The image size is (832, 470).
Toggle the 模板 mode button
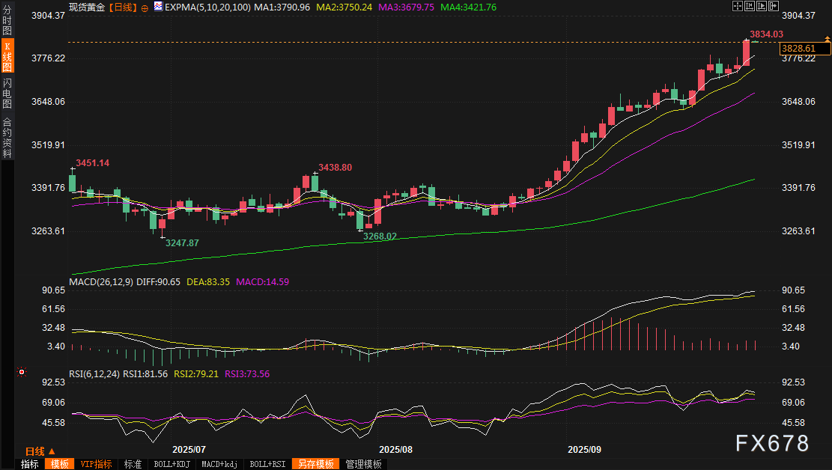60,464
